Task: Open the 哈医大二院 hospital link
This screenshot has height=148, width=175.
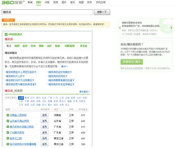Action: (16, 138)
